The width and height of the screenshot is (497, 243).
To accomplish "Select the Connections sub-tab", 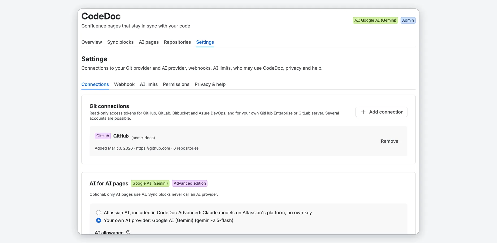I will [x=95, y=84].
